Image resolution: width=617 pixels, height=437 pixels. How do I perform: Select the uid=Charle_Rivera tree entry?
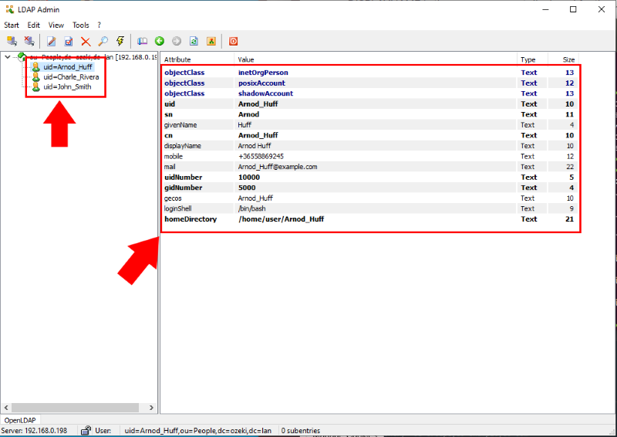[70, 76]
